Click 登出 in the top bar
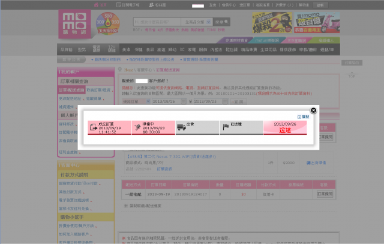Image resolution: width=384 pixels, height=244 pixels. click(212, 5)
